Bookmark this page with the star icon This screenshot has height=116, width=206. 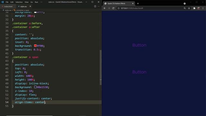(189, 8)
